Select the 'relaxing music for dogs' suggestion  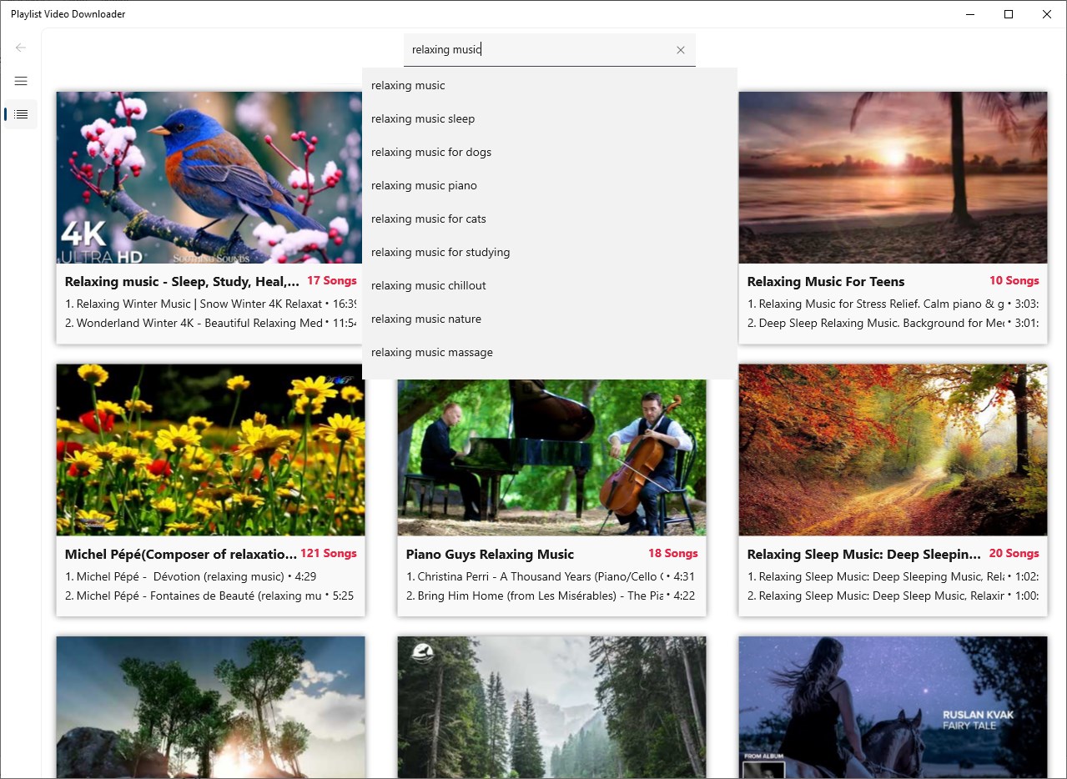pos(549,152)
